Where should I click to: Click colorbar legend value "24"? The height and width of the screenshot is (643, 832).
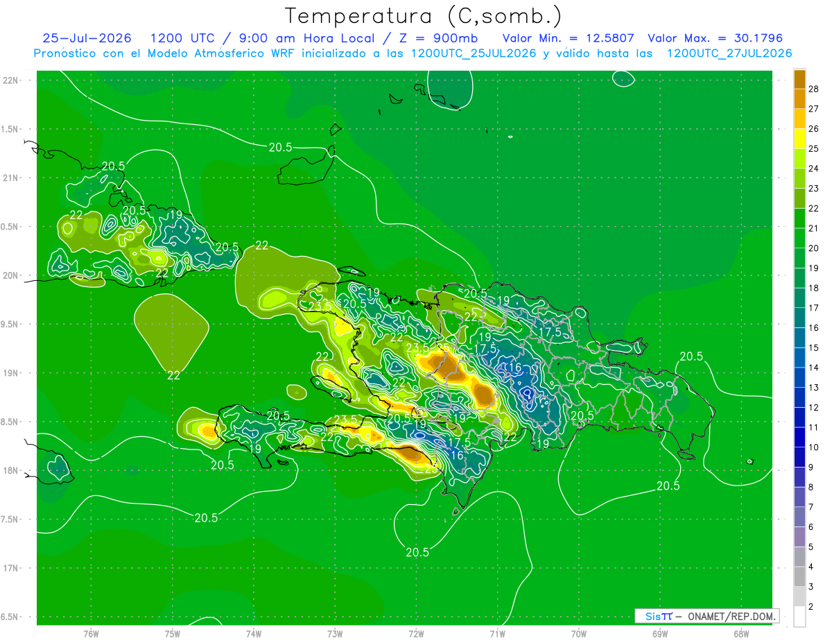(814, 169)
